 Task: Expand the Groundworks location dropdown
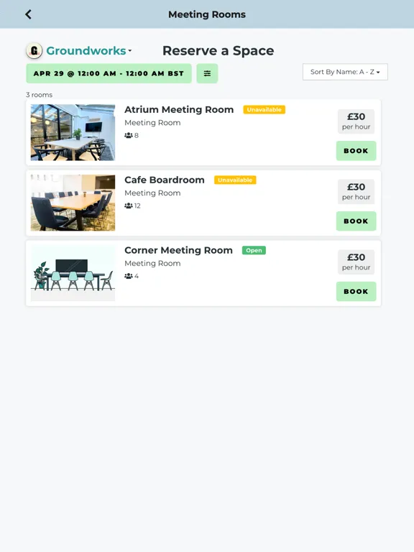click(88, 51)
